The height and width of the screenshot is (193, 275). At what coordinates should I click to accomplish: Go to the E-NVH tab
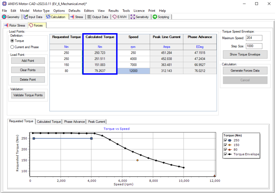click(x=120, y=17)
